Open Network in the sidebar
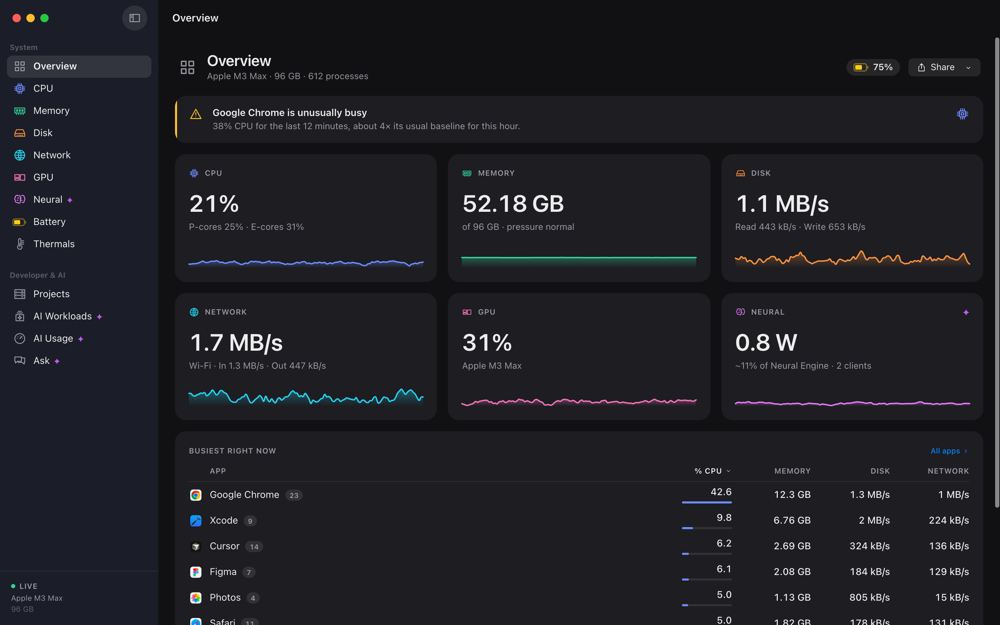This screenshot has height=625, width=1000. point(79,155)
